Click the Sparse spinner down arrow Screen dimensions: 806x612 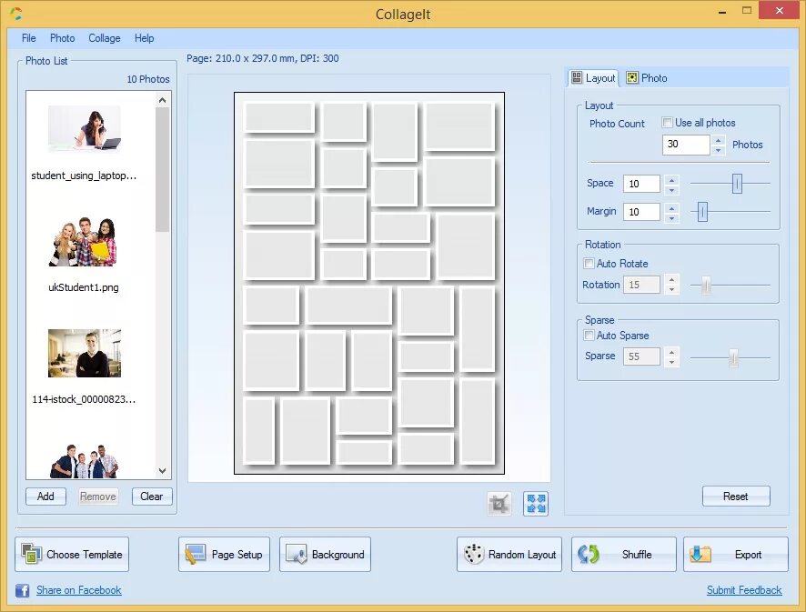tap(672, 362)
